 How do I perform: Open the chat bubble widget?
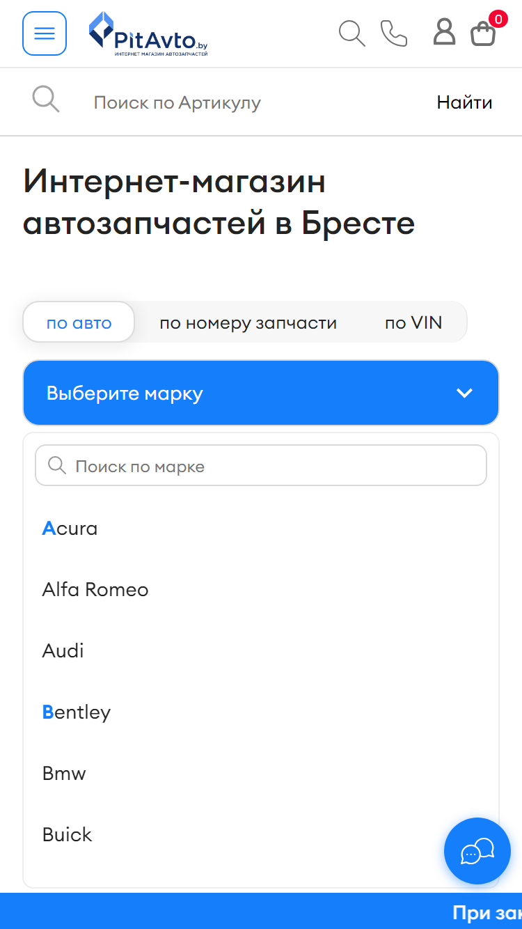[477, 851]
